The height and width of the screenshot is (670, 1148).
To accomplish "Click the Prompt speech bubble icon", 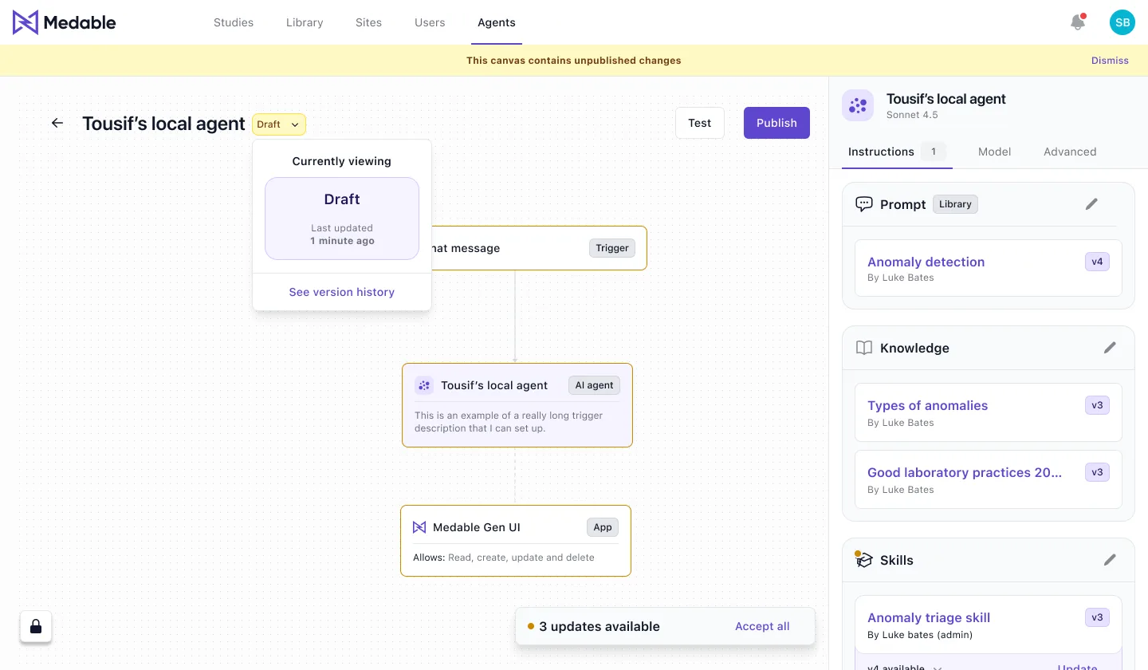I will tap(864, 204).
